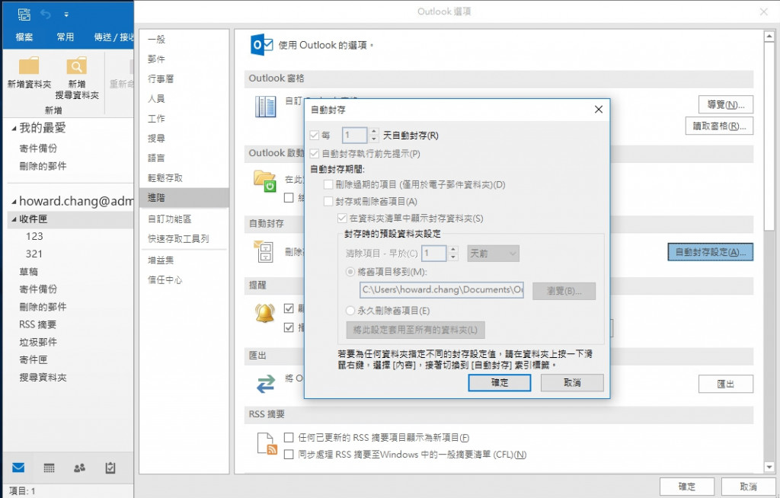Click the RSS feed document icon
Image resolution: width=780 pixels, height=498 pixels.
pos(267,444)
